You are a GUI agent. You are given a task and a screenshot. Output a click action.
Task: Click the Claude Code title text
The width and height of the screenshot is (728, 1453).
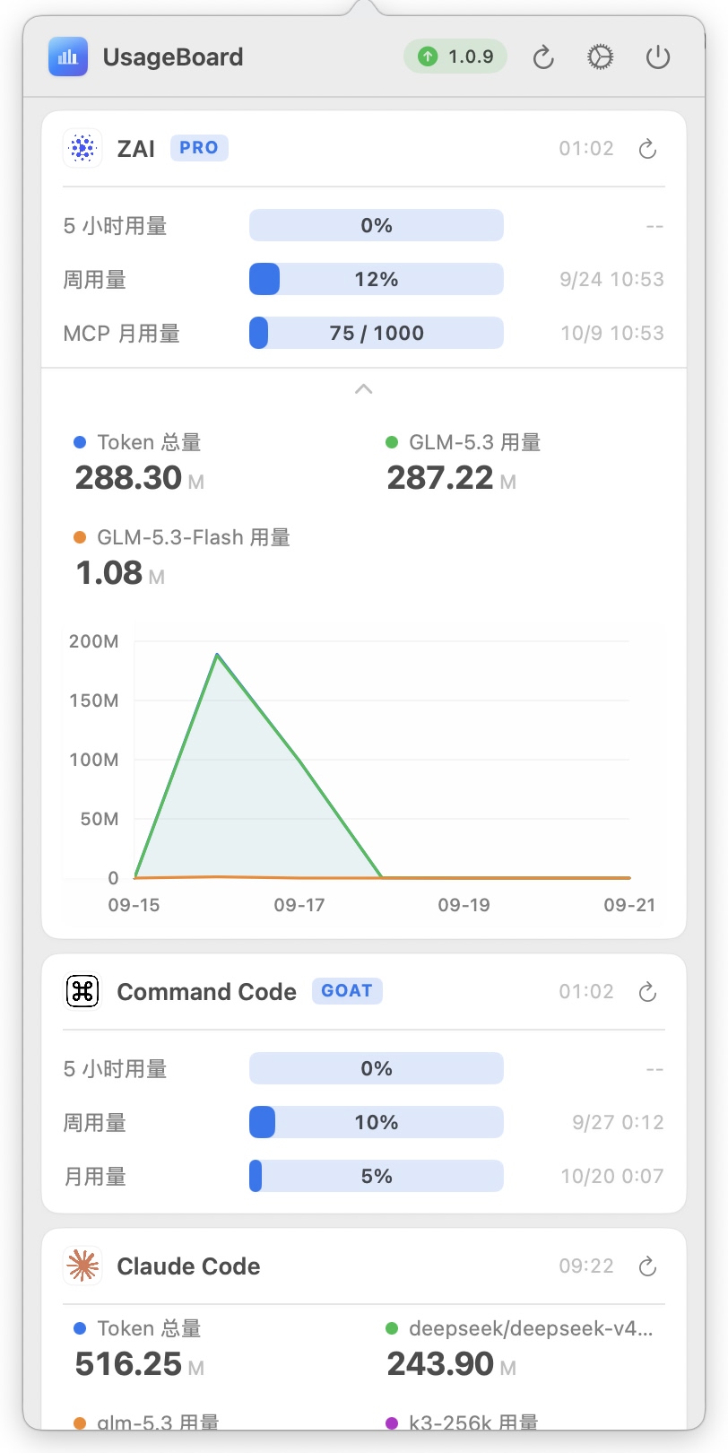(189, 1266)
